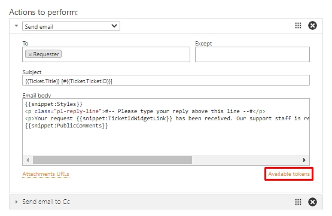
Task: Remove the Requester recipient tag
Action: [30, 54]
